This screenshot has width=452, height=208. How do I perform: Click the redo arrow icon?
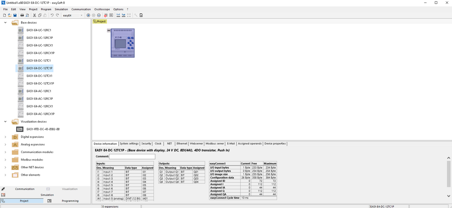pyautogui.click(x=57, y=15)
